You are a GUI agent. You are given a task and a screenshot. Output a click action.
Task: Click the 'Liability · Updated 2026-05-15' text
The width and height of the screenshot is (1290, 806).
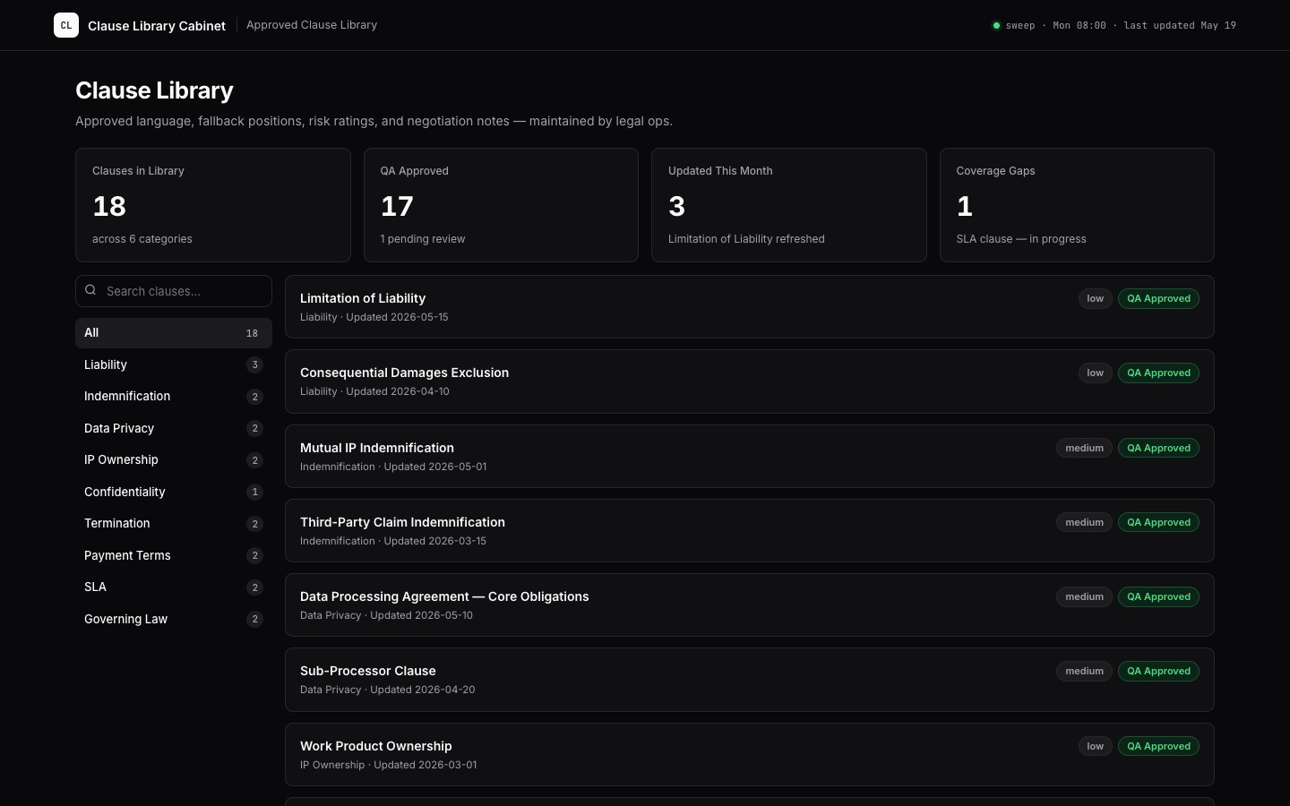(x=374, y=317)
